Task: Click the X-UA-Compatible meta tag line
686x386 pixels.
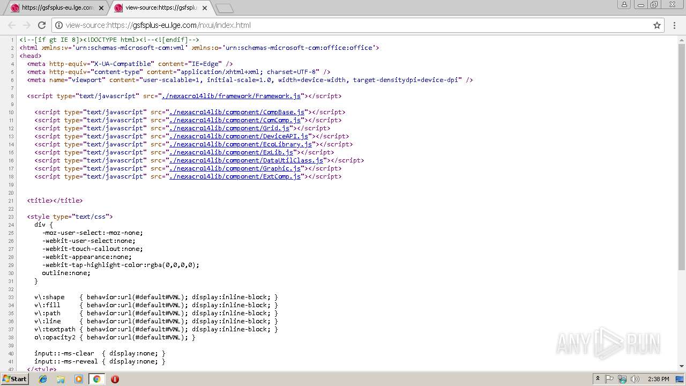Action: click(x=130, y=64)
